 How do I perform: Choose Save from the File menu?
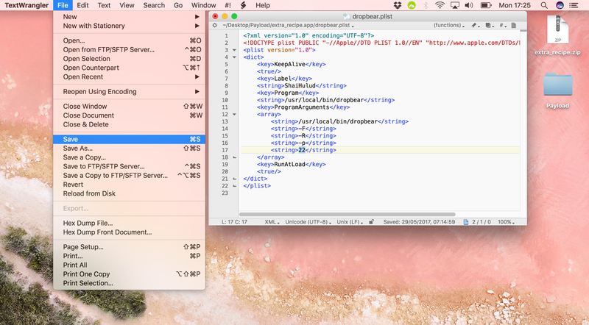tap(130, 139)
